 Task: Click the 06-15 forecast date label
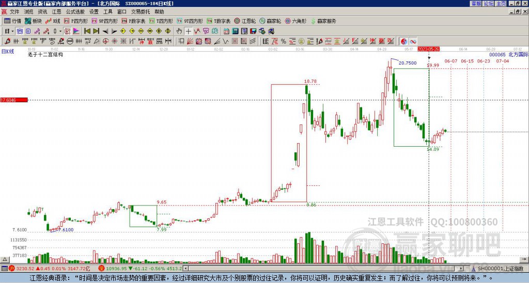[x=467, y=61]
